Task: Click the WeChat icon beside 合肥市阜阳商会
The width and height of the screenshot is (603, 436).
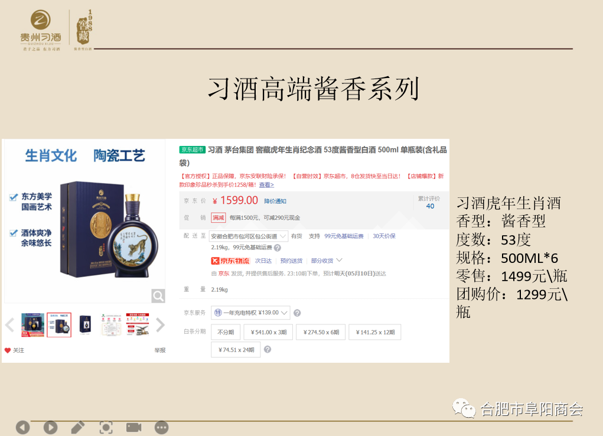Action: tap(464, 408)
